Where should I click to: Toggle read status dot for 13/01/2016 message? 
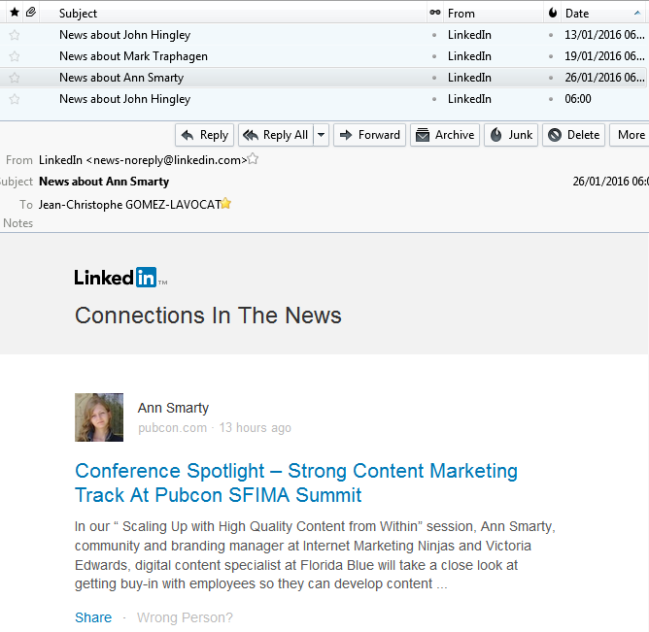(x=434, y=35)
